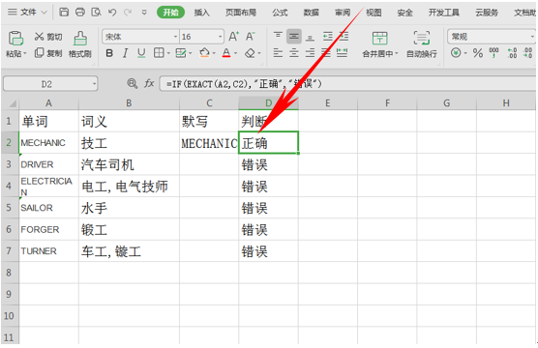Click in the formula bar
The image size is (538, 348).
(348, 84)
